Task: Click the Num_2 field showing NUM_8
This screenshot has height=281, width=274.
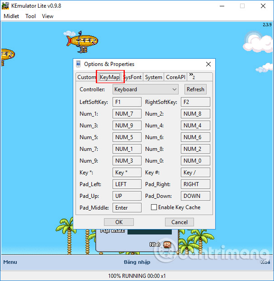Action: (x=195, y=113)
